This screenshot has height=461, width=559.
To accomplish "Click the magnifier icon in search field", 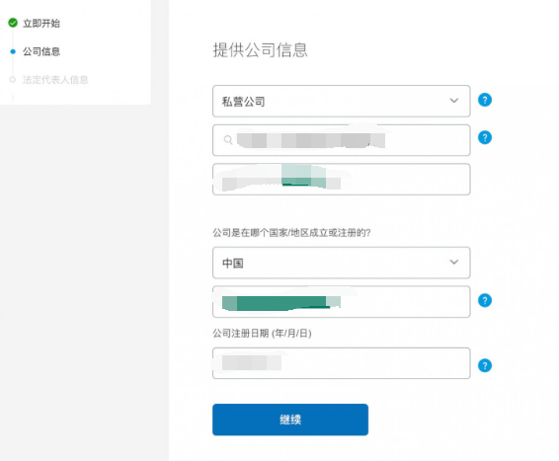I will coord(228,139).
